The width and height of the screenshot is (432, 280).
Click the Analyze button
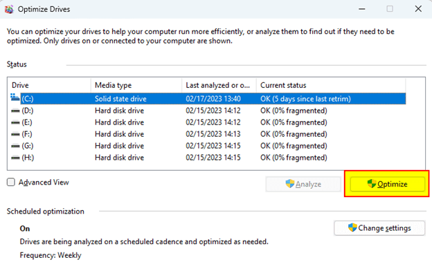[x=303, y=185]
